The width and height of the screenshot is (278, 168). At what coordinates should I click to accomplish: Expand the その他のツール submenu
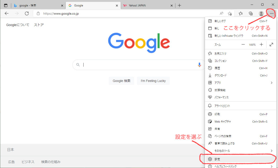[x=271, y=151]
